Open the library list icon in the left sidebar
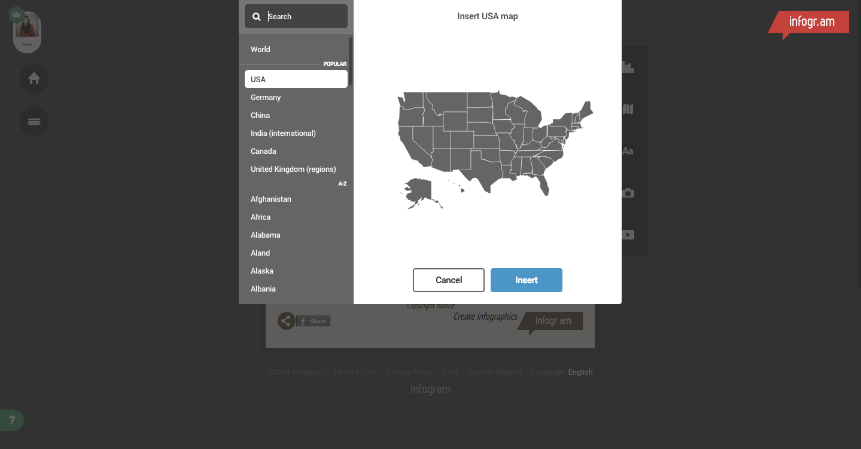This screenshot has height=449, width=861. [34, 122]
